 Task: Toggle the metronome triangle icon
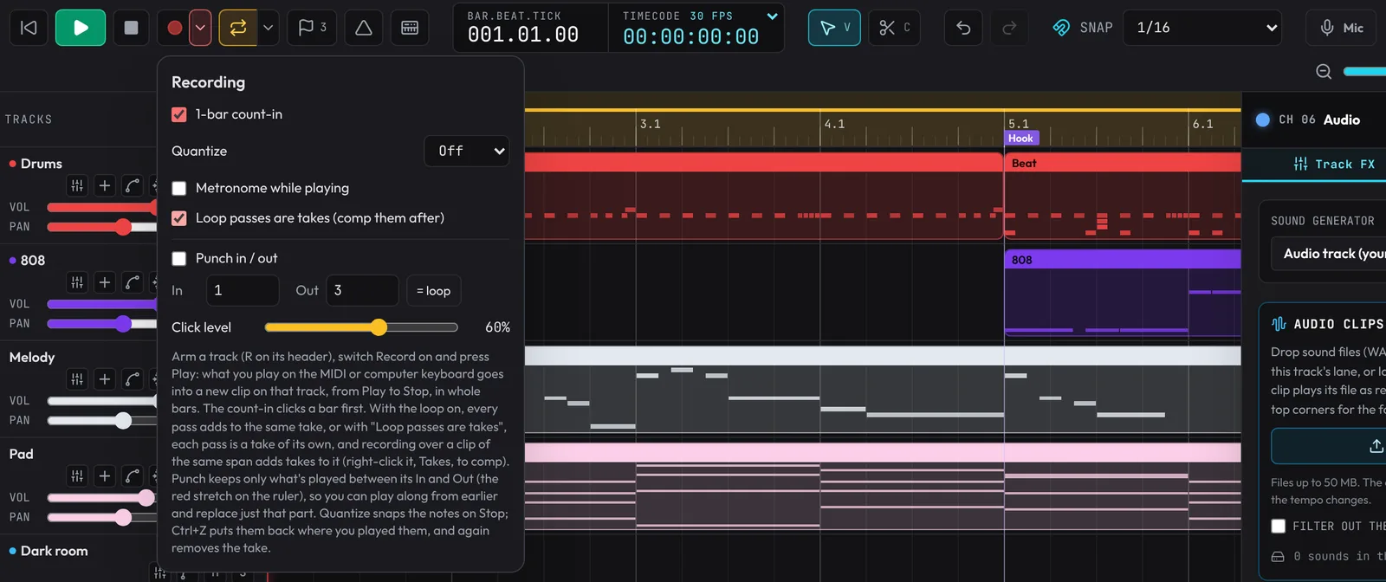(x=364, y=28)
